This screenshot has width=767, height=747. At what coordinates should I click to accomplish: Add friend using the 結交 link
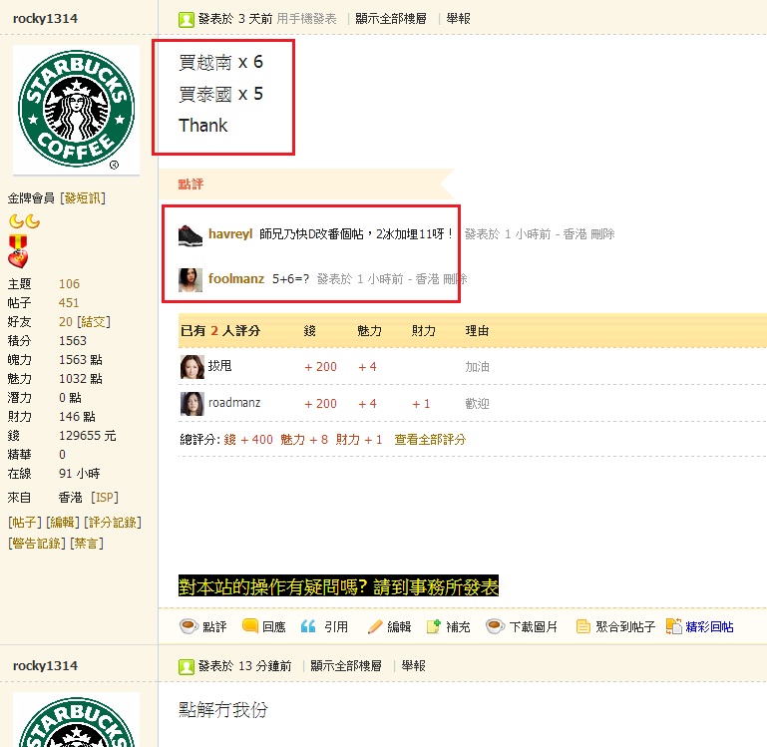click(x=94, y=322)
